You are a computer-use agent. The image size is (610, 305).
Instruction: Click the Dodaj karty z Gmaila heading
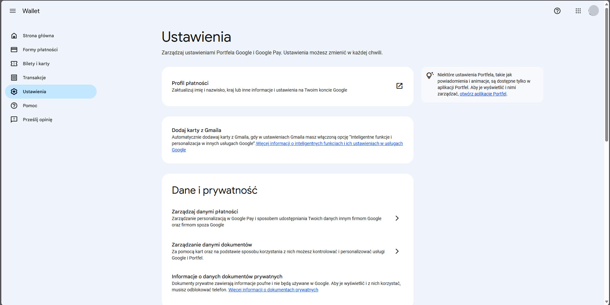click(196, 130)
